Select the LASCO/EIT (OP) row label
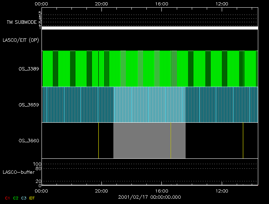Viewport: 269px width, 204px height. [x=21, y=40]
